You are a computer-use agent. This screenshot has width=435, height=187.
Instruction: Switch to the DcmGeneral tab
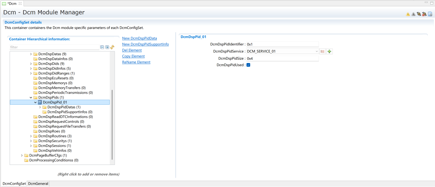coord(38,184)
